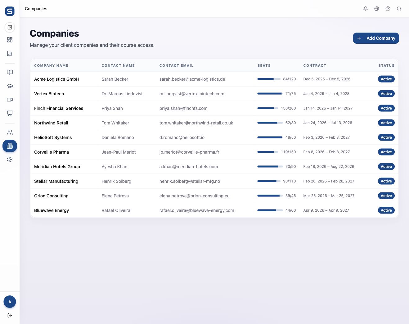409x324 pixels.
Task: Select Stellar Manufacturing name
Action: (x=56, y=181)
